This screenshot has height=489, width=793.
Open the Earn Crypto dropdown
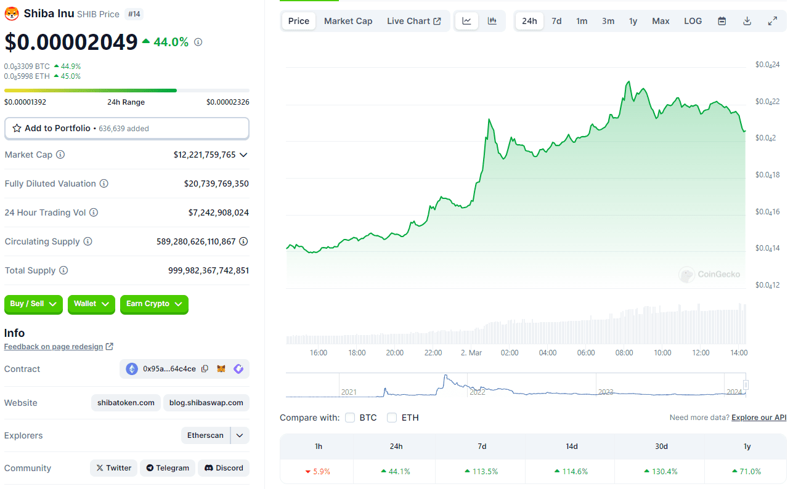click(x=154, y=304)
